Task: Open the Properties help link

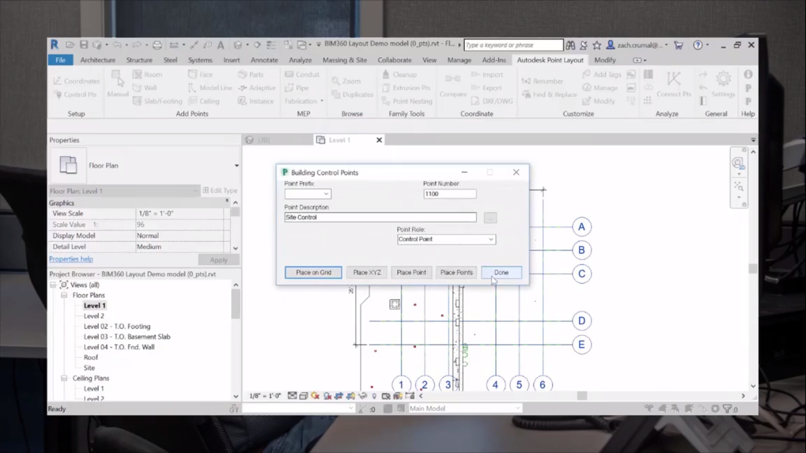Action: click(71, 259)
